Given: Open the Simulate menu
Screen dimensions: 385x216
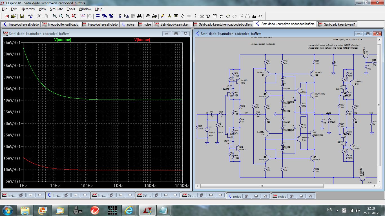Looking at the screenshot, I should pos(56,9).
